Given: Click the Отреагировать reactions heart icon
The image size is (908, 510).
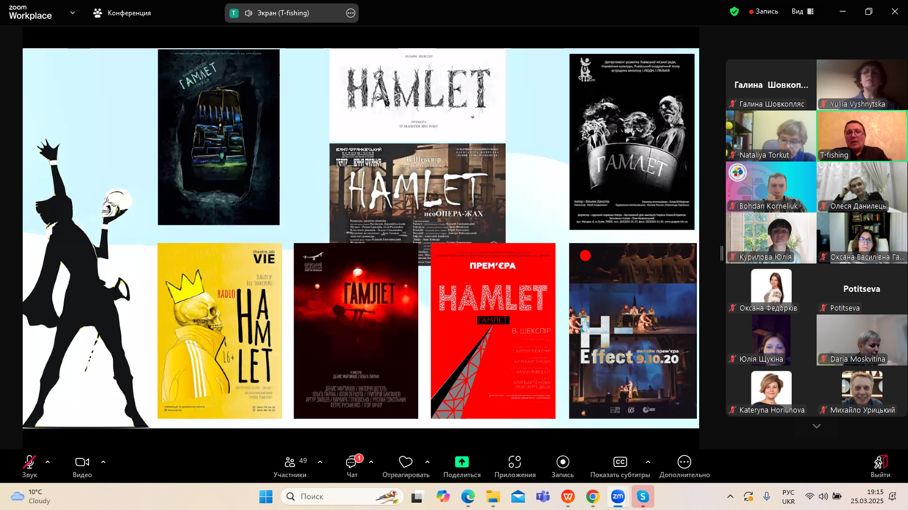Looking at the screenshot, I should click(405, 466).
